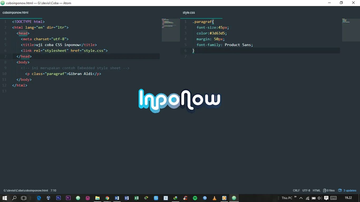Viewport: 360px width, 202px height.
Task: Open the 3 updates package notice
Action: (347, 190)
